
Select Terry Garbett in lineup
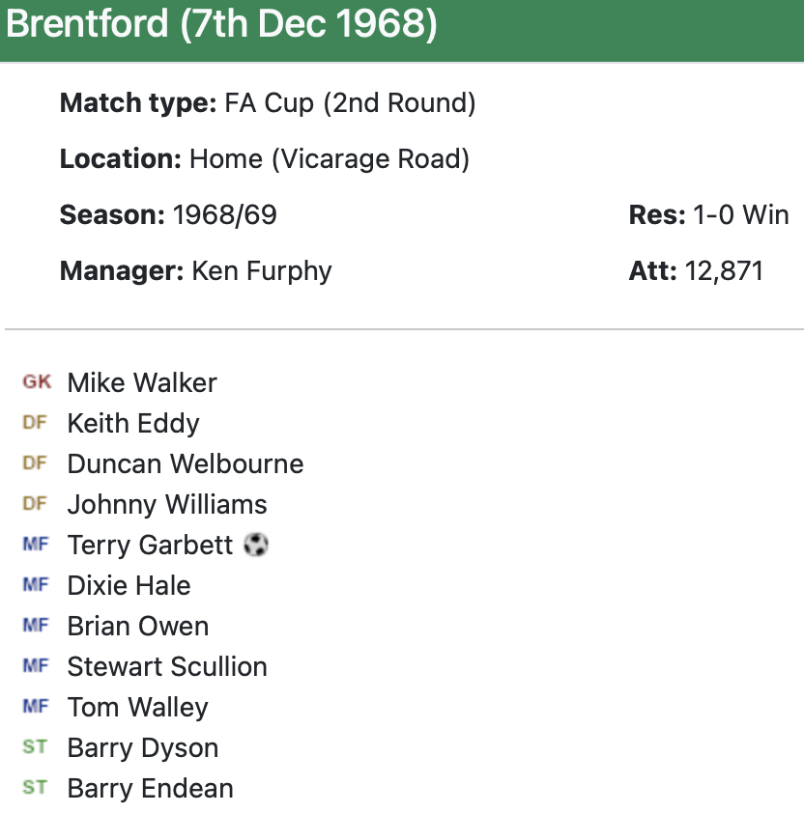point(151,545)
